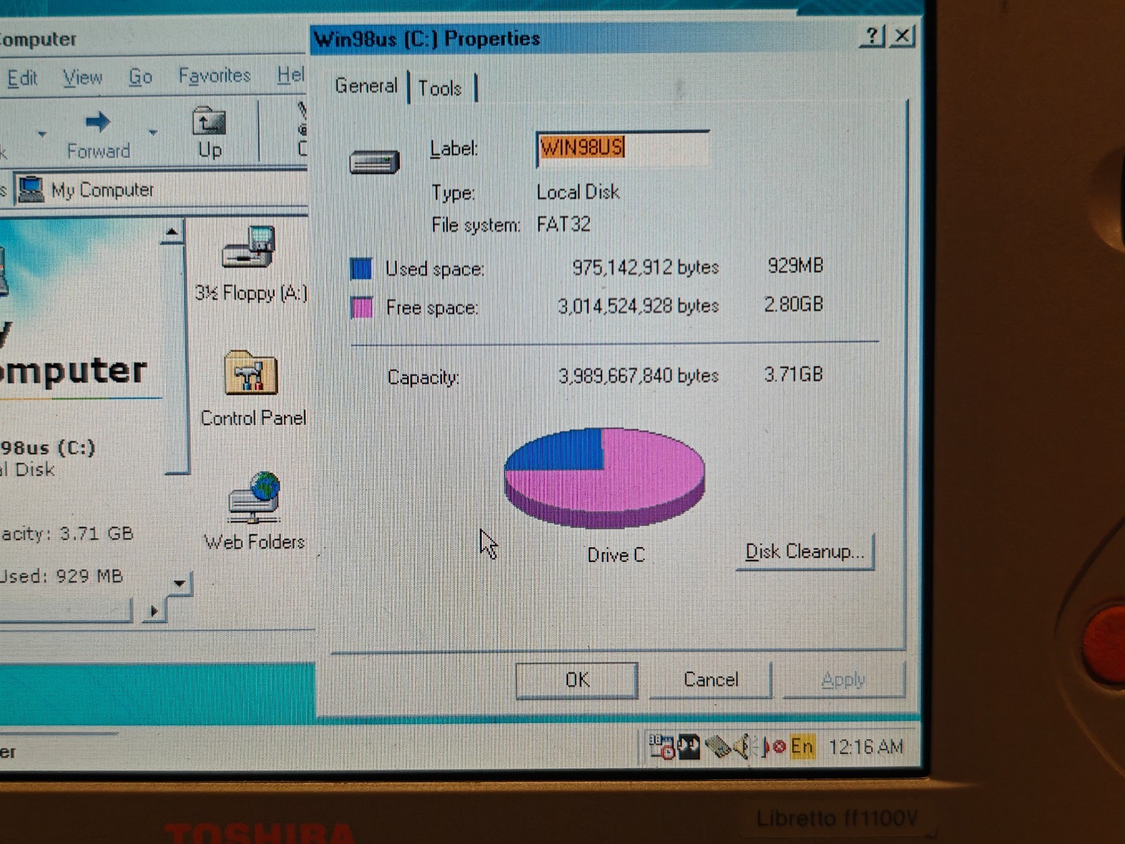Viewport: 1125px width, 844px height.
Task: Open the View menu
Action: (x=82, y=77)
